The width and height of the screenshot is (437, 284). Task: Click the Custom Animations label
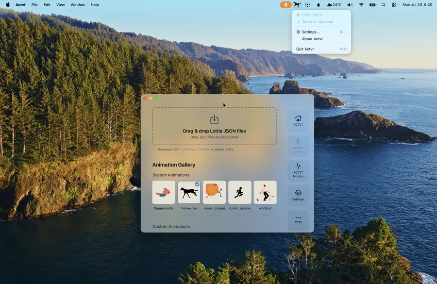[x=171, y=226]
